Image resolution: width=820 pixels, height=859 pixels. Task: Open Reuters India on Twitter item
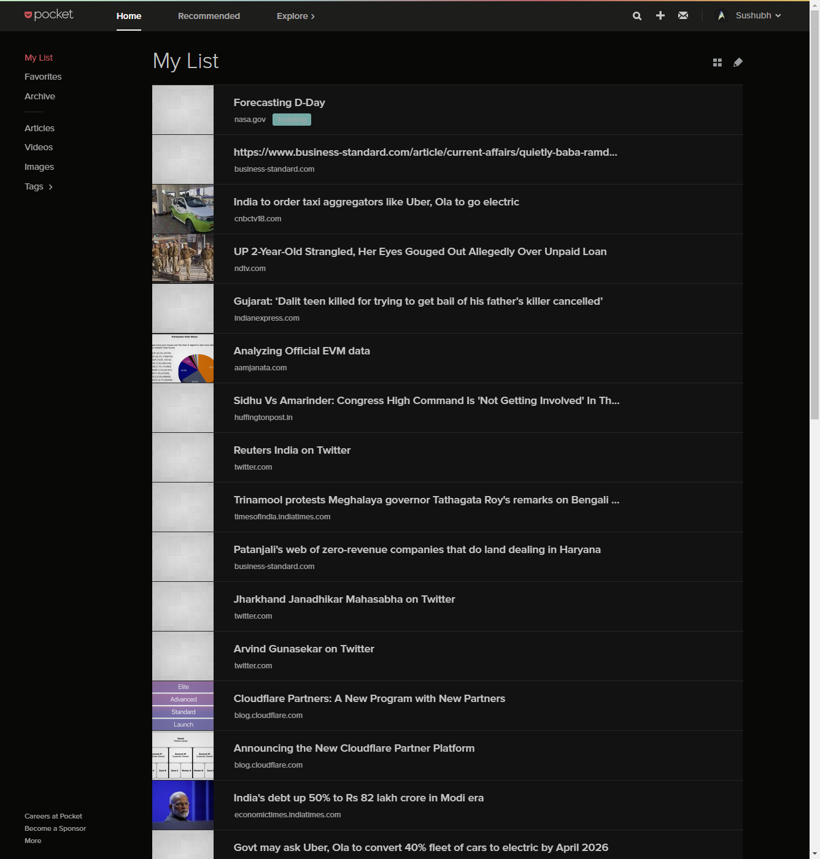tap(292, 450)
